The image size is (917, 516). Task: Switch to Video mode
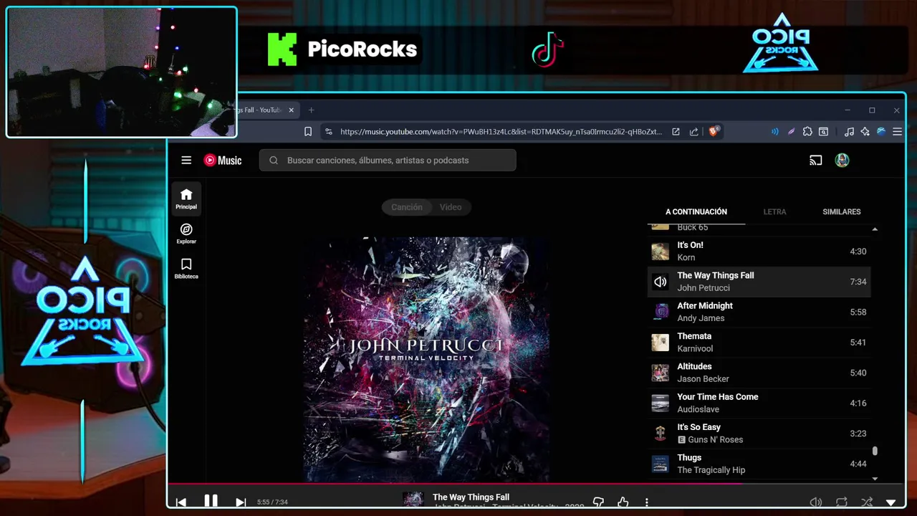point(451,207)
